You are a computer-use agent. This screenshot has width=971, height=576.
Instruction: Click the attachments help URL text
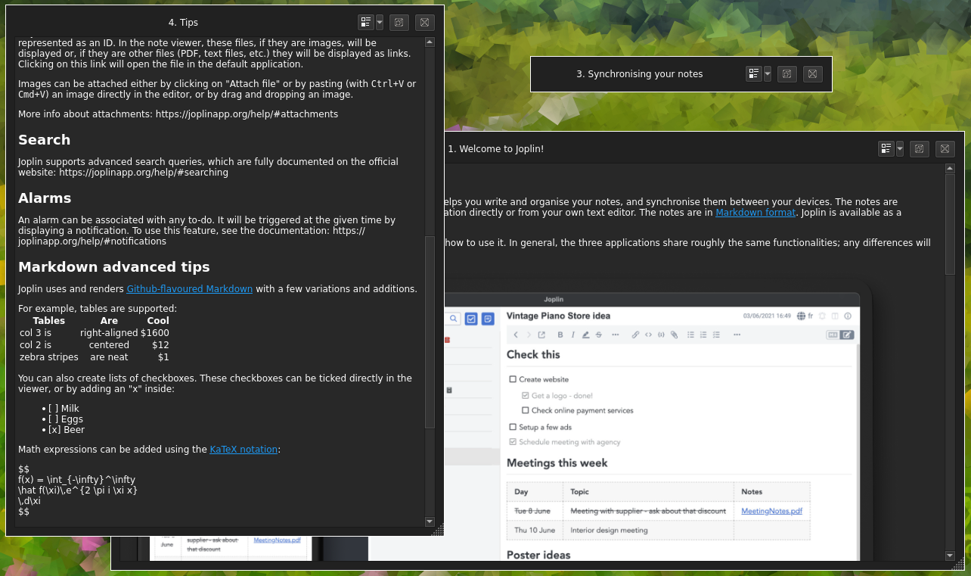pyautogui.click(x=247, y=114)
